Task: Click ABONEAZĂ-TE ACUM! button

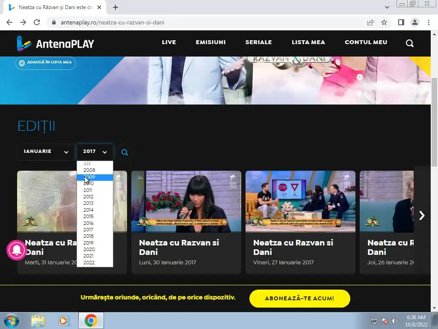Action: coord(300,299)
